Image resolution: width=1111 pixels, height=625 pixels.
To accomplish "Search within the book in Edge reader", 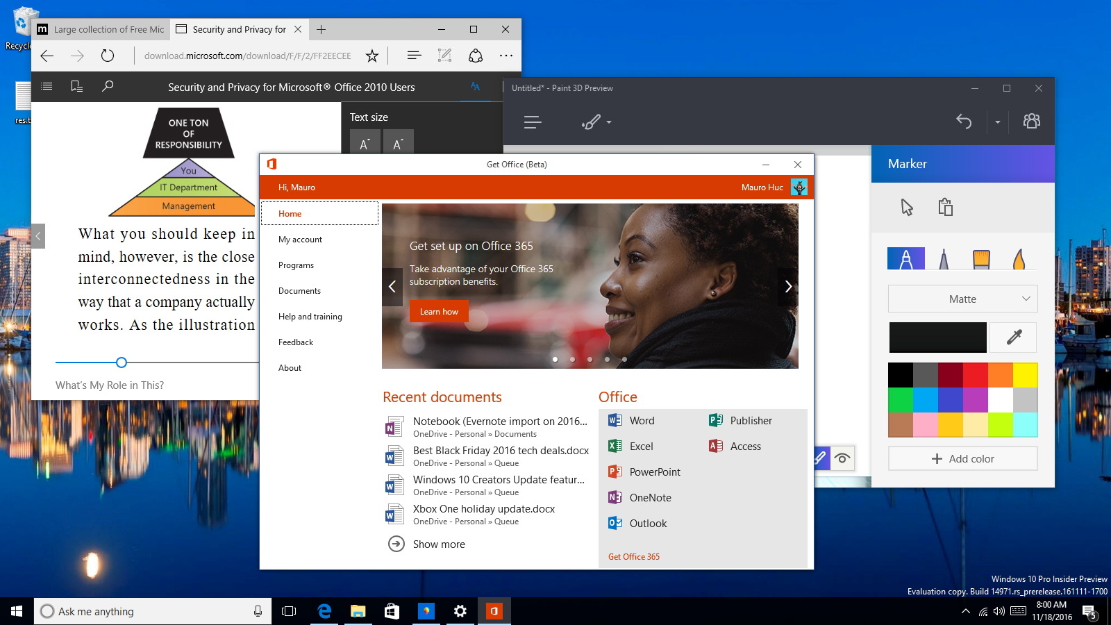I will click(x=108, y=87).
